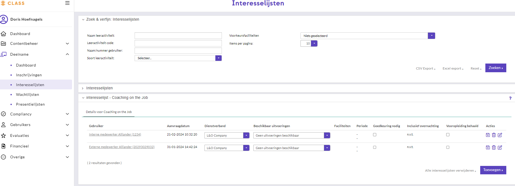This screenshot has width=515, height=186.
Task: Toggle the hamburger menu icon
Action: coord(67,3)
